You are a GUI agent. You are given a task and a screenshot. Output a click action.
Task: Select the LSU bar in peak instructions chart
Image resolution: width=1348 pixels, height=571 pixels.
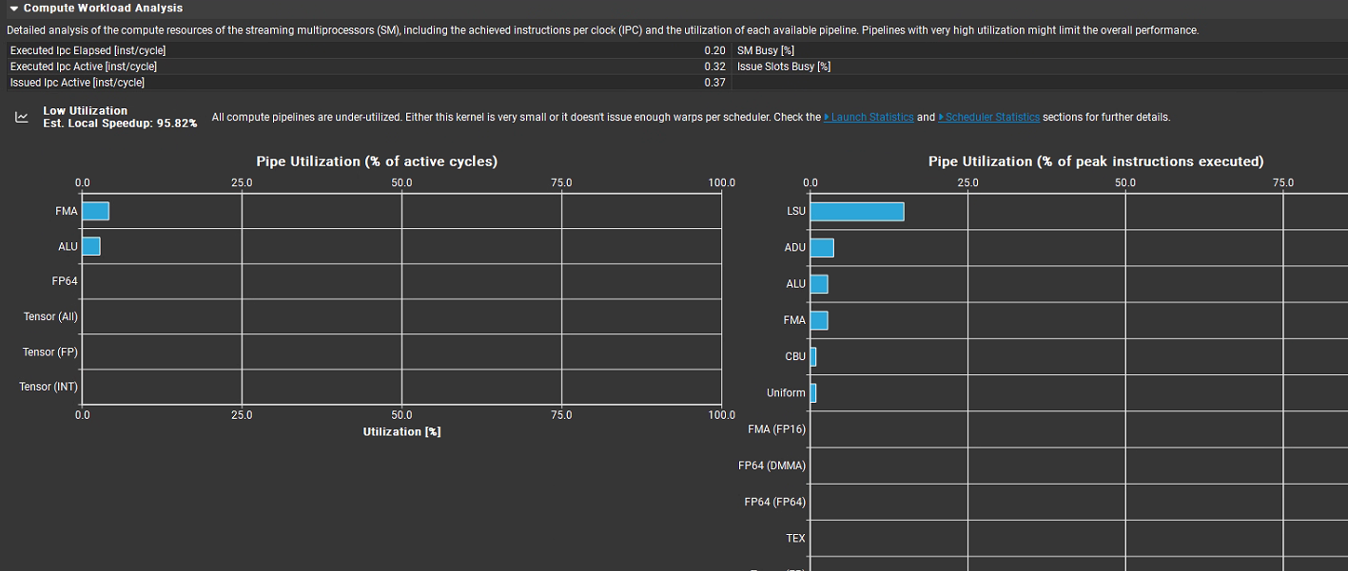click(x=856, y=211)
